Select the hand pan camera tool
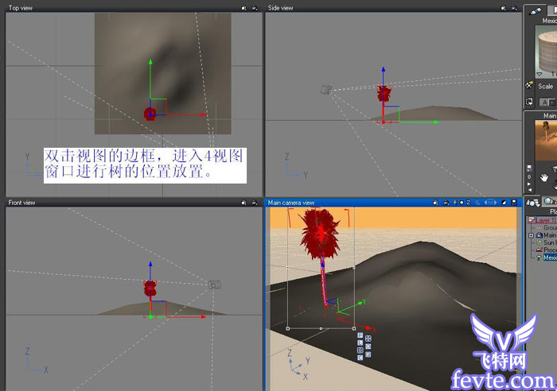This screenshot has height=391, width=557. [x=543, y=177]
